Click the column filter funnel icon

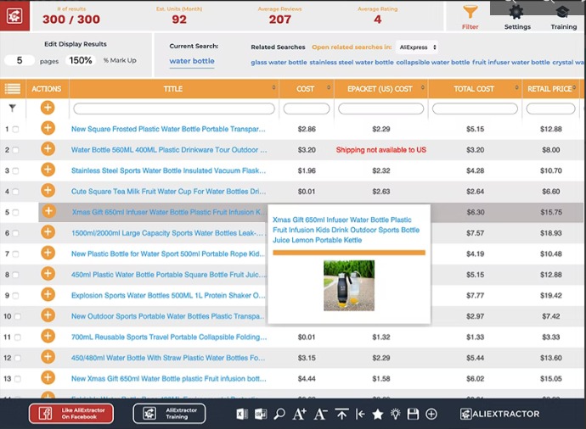[13, 109]
